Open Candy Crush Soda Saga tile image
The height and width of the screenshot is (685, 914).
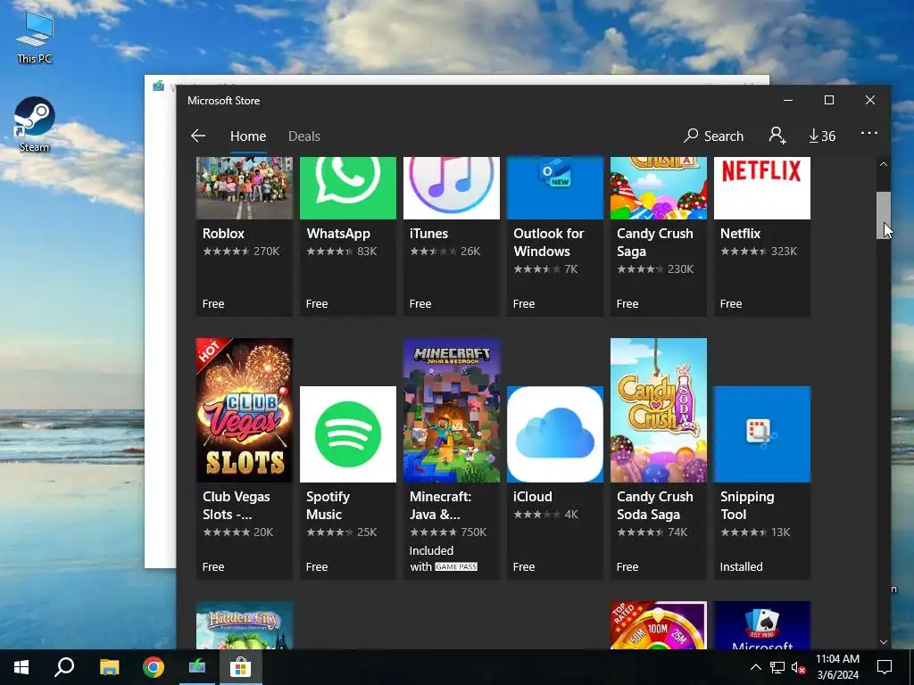659,410
